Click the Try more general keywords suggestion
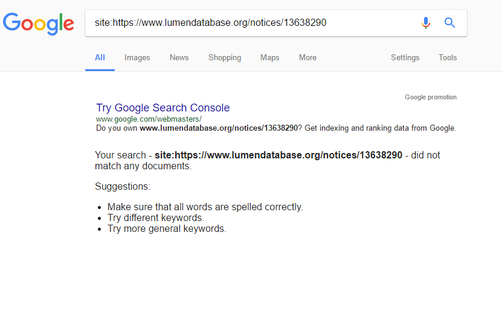502x309 pixels. click(167, 228)
